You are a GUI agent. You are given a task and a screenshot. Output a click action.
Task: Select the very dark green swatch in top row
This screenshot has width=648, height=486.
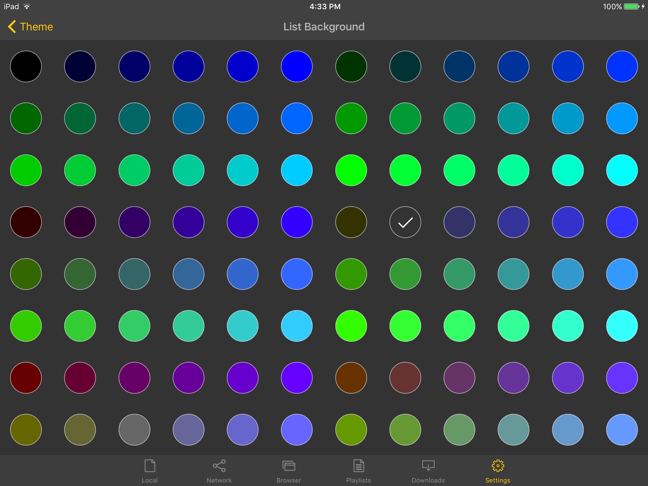pos(351,66)
